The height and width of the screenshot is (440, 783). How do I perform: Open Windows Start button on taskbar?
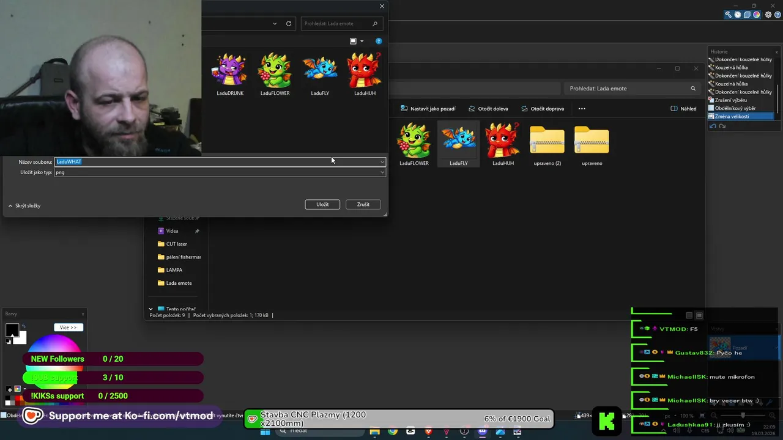pyautogui.click(x=265, y=431)
